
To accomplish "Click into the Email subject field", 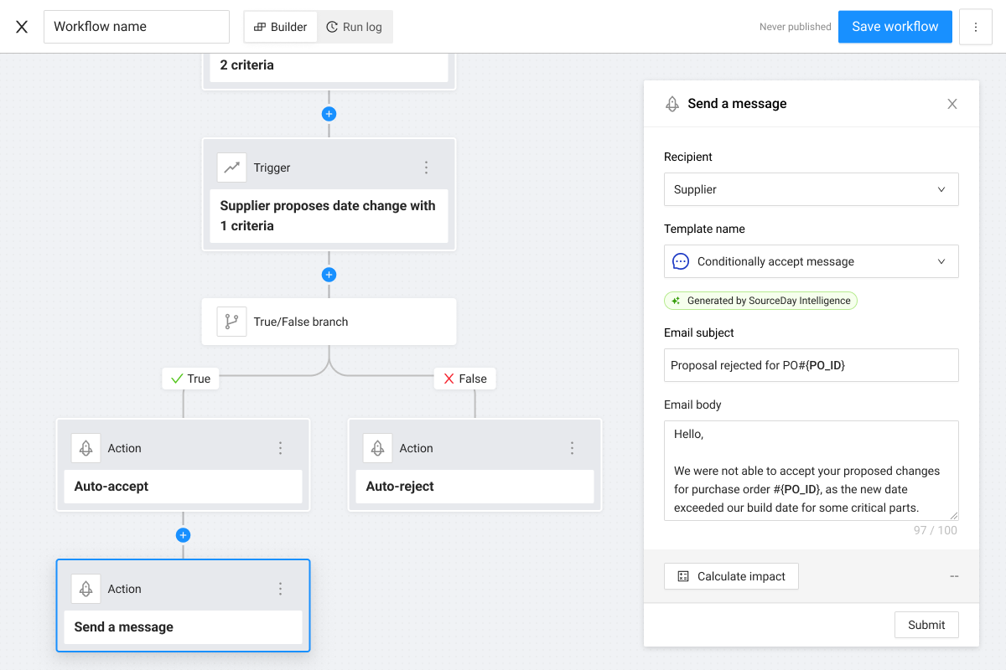I will [811, 365].
